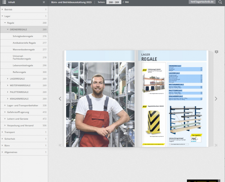Expand the Betrieb tree section

(x=2, y=10)
